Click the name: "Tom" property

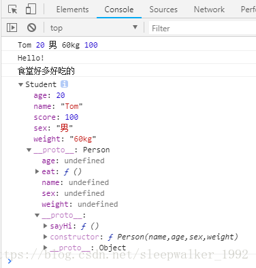[x=58, y=106]
